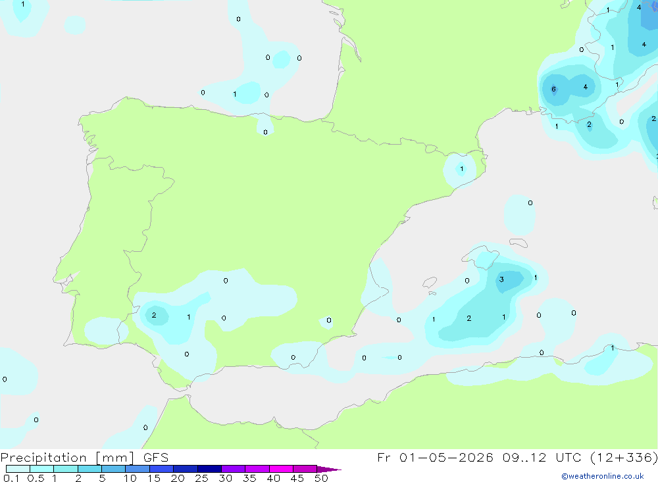Click legend scale label '35'
This screenshot has width=658, height=482.
tap(249, 478)
